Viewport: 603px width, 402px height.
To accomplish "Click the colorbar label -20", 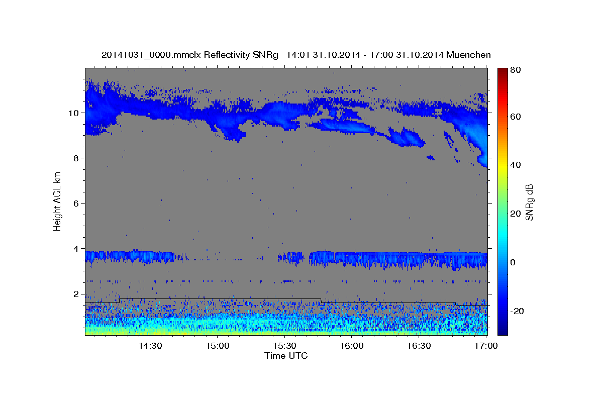I will (517, 311).
